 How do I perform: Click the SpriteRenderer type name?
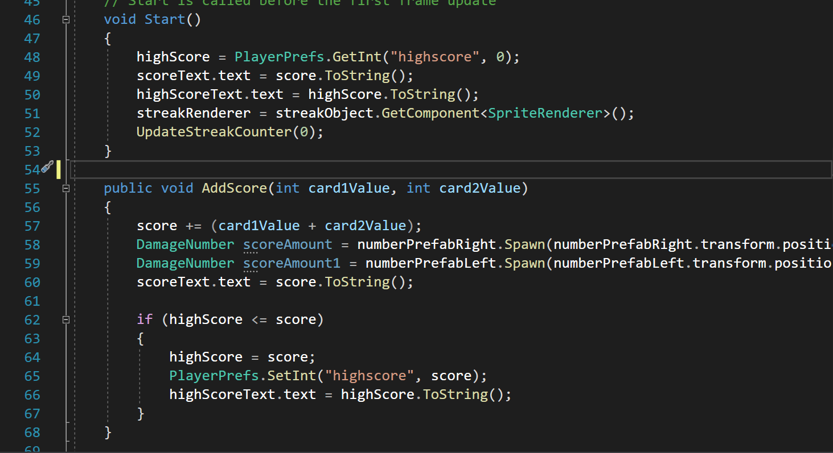[545, 113]
